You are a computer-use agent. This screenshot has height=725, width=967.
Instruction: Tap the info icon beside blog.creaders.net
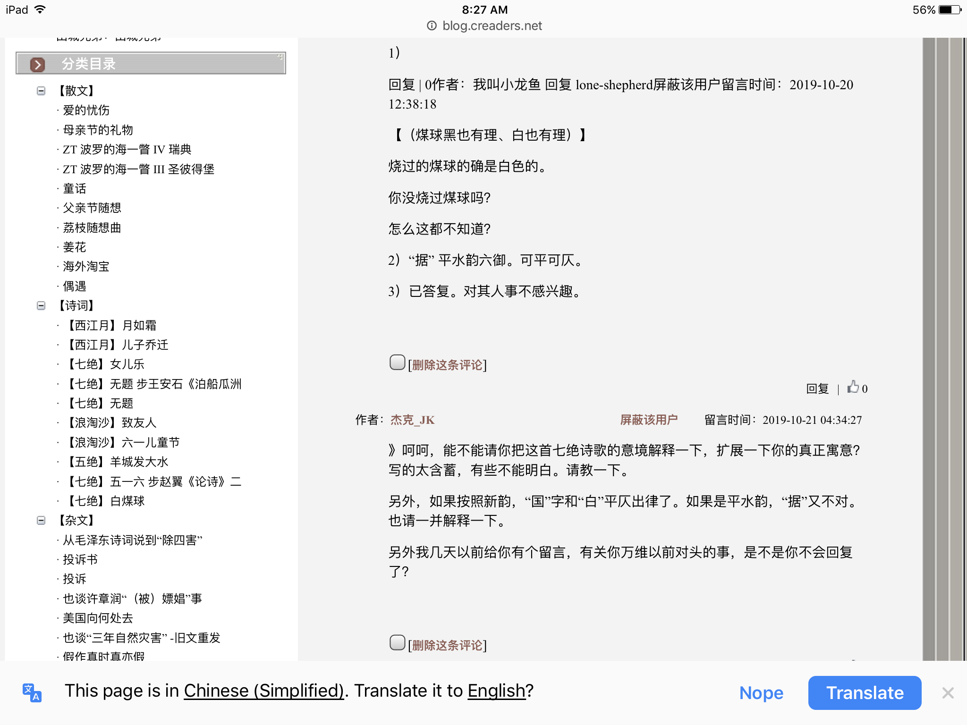point(432,26)
